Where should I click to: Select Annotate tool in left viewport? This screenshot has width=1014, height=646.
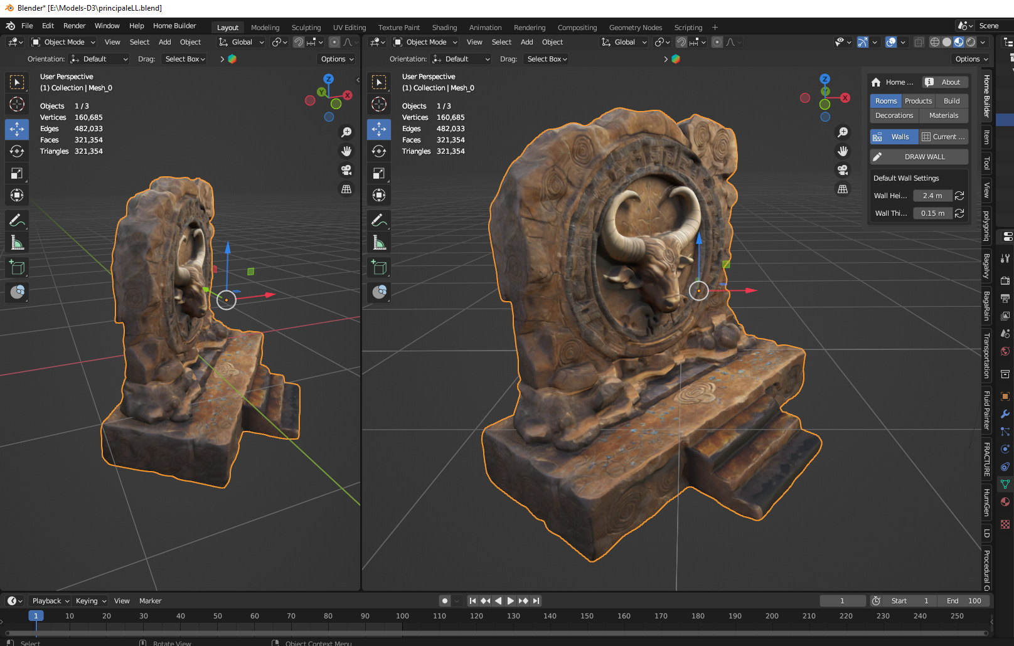17,220
